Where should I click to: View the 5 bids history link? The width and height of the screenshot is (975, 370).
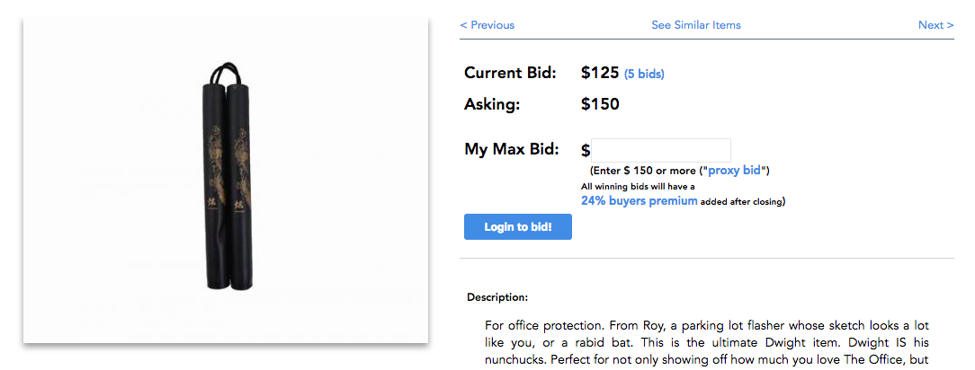[644, 75]
